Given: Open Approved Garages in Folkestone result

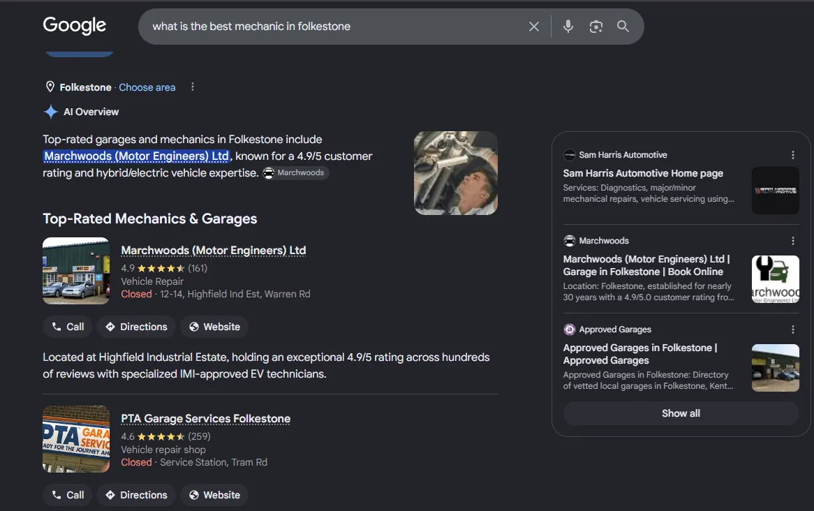Looking at the screenshot, I should (x=640, y=354).
